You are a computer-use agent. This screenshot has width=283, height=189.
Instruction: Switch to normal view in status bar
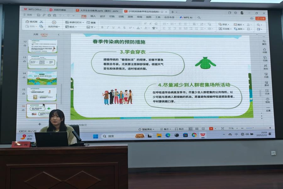point(191,129)
